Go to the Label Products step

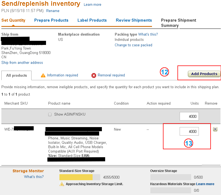(92, 20)
